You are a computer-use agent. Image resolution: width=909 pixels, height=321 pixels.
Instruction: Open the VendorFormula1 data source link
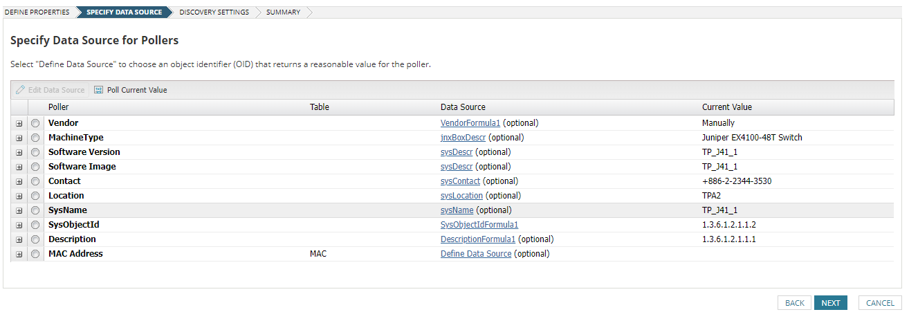[x=470, y=123]
